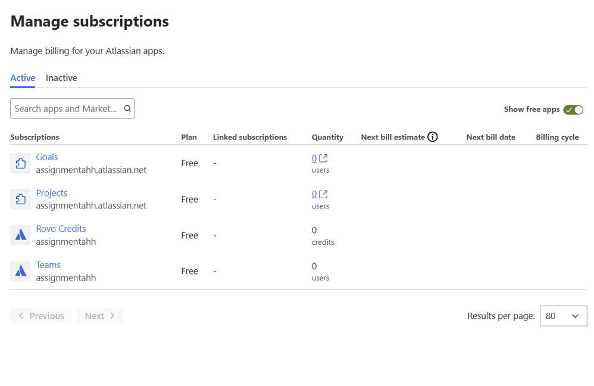This screenshot has width=594, height=386.
Task: Expand the Results per page dropdown
Action: pos(563,316)
